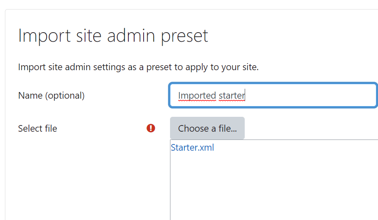Open the Starter.xml file link

192,147
